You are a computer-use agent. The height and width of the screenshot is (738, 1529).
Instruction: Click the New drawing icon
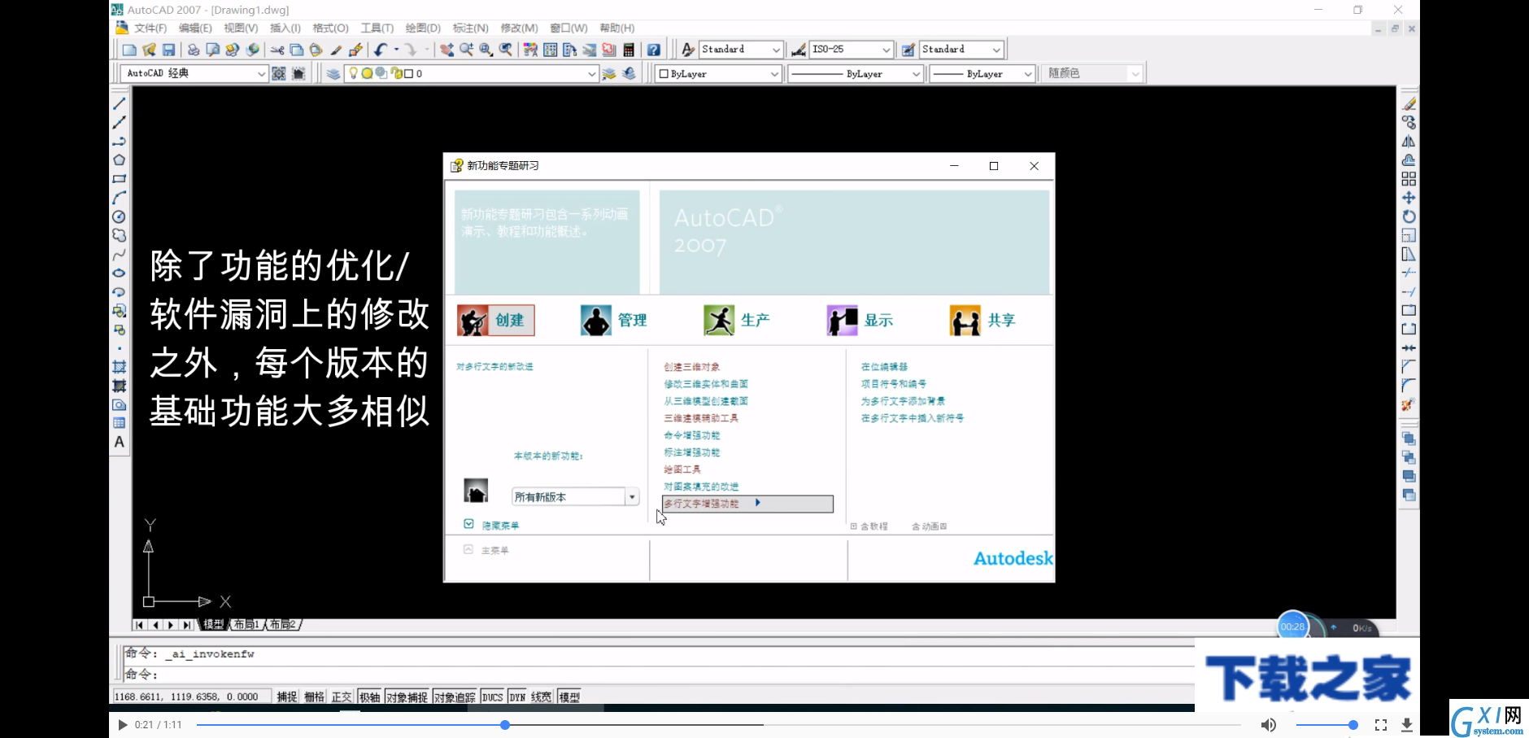pyautogui.click(x=129, y=50)
